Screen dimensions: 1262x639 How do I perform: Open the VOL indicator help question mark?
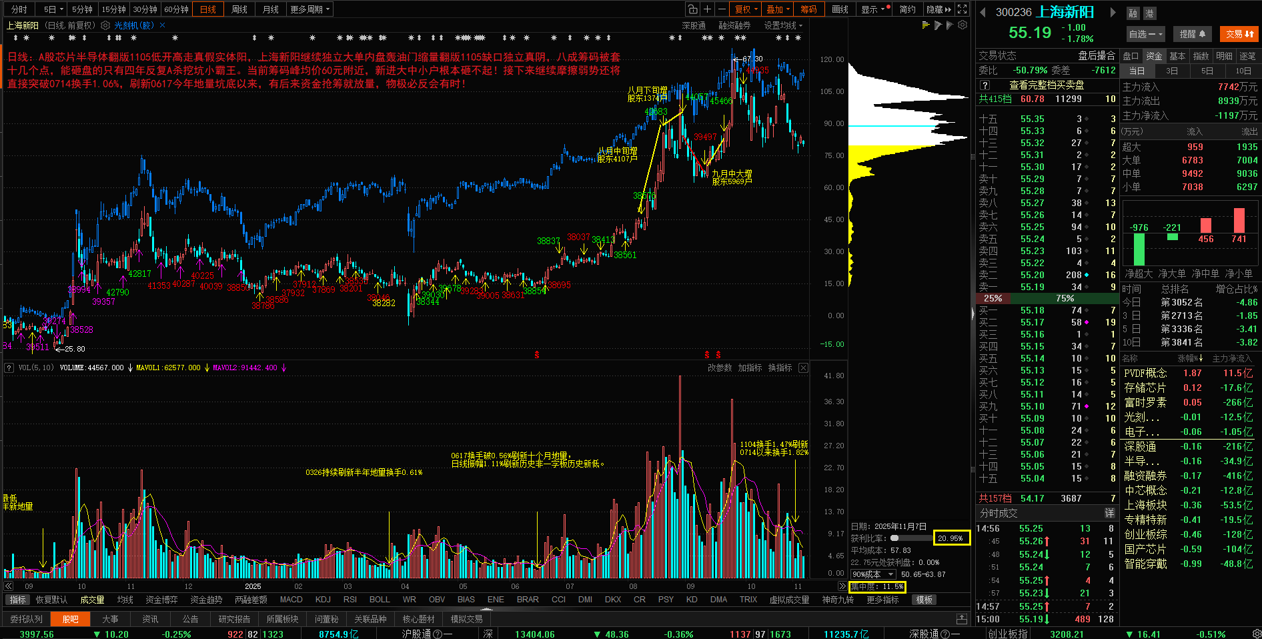(9, 368)
